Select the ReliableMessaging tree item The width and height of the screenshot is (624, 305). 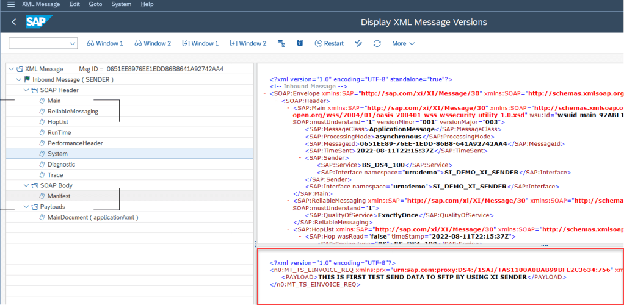pyautogui.click(x=73, y=112)
